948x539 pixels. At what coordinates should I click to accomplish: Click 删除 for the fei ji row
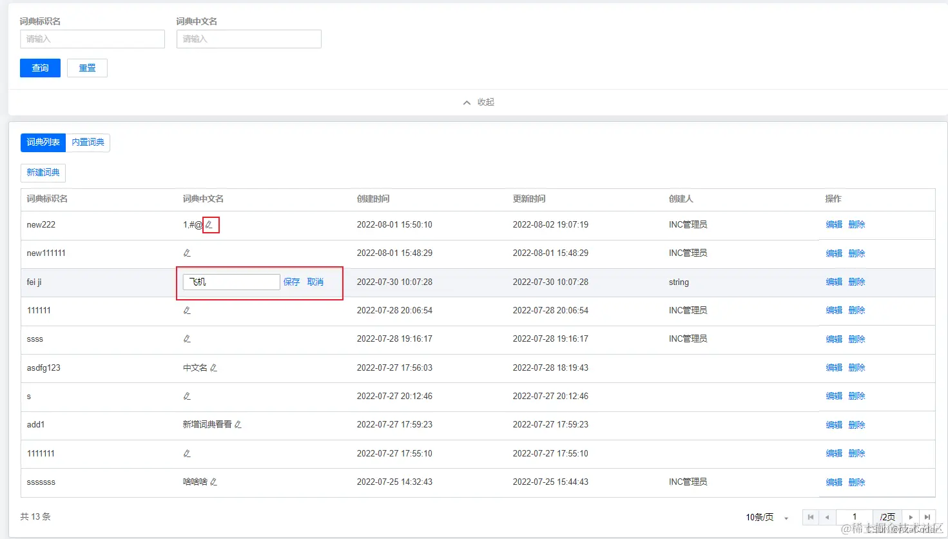coord(856,282)
